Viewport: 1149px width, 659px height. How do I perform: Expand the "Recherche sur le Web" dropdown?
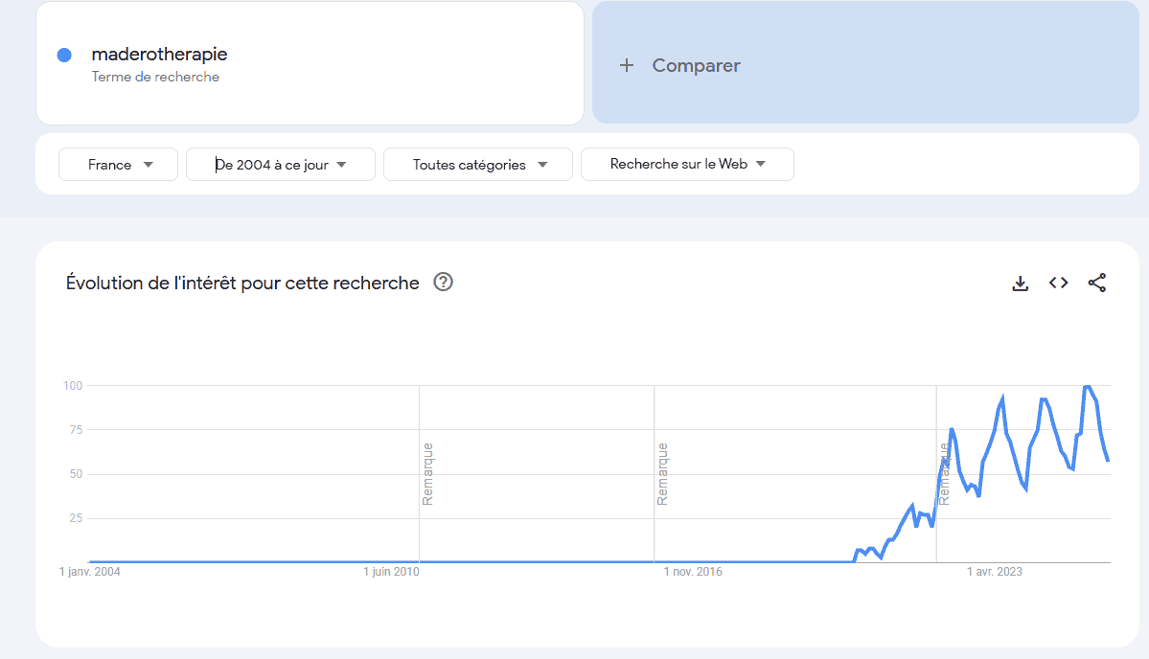pyautogui.click(x=687, y=164)
